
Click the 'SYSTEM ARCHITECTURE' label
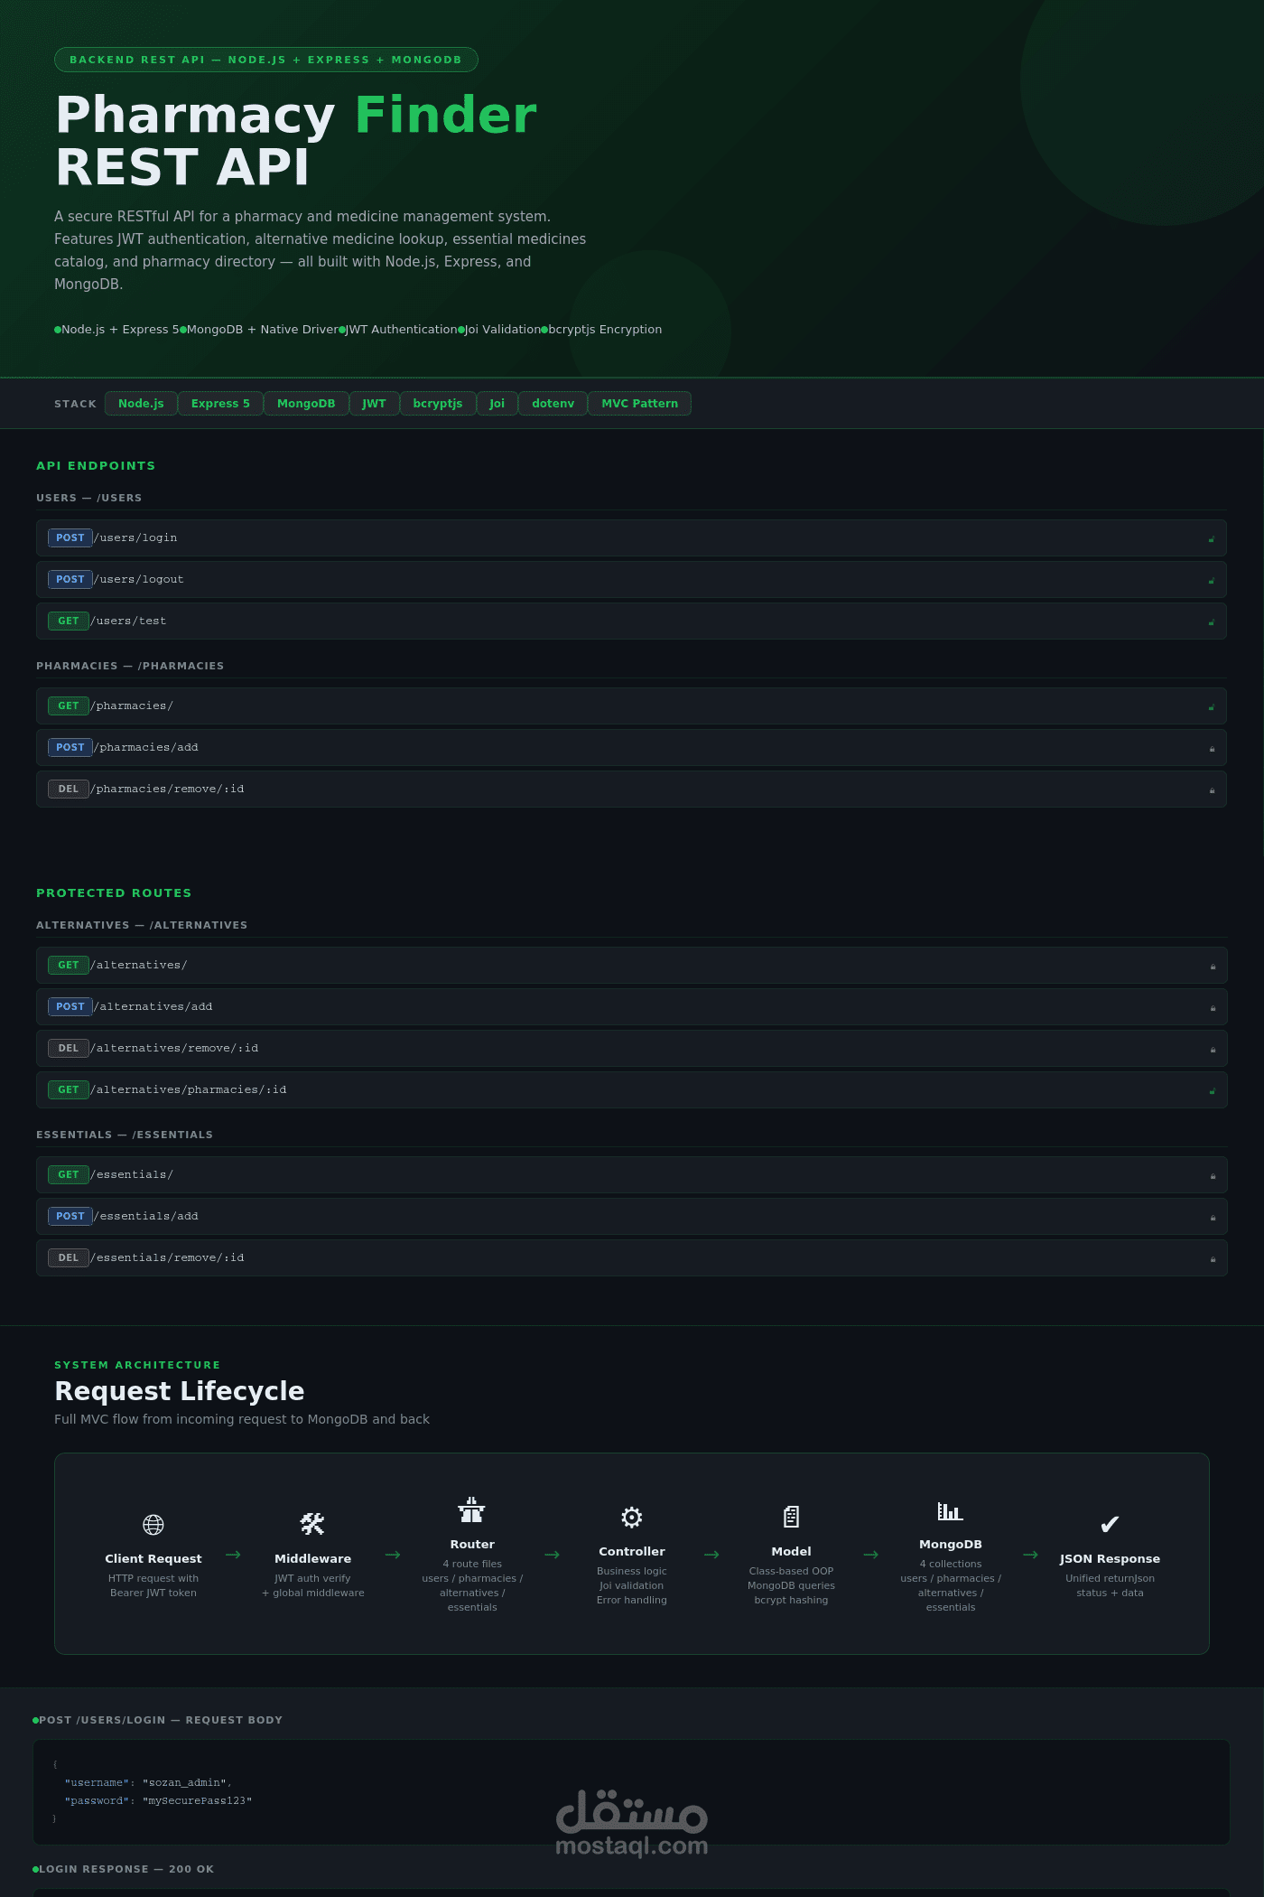coord(137,1365)
